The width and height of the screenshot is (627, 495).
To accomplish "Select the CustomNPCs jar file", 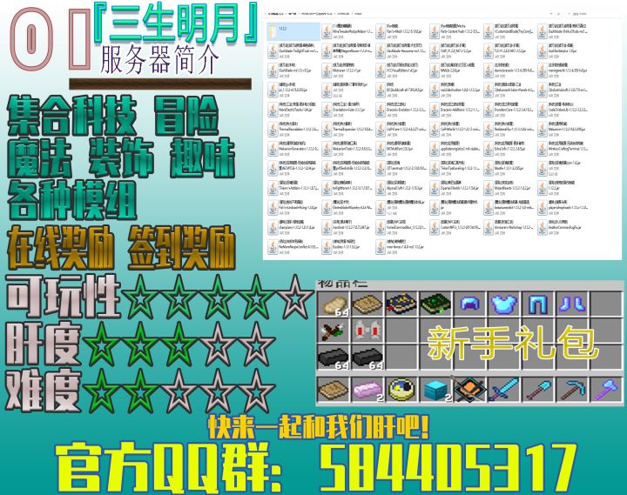I will click(x=455, y=227).
